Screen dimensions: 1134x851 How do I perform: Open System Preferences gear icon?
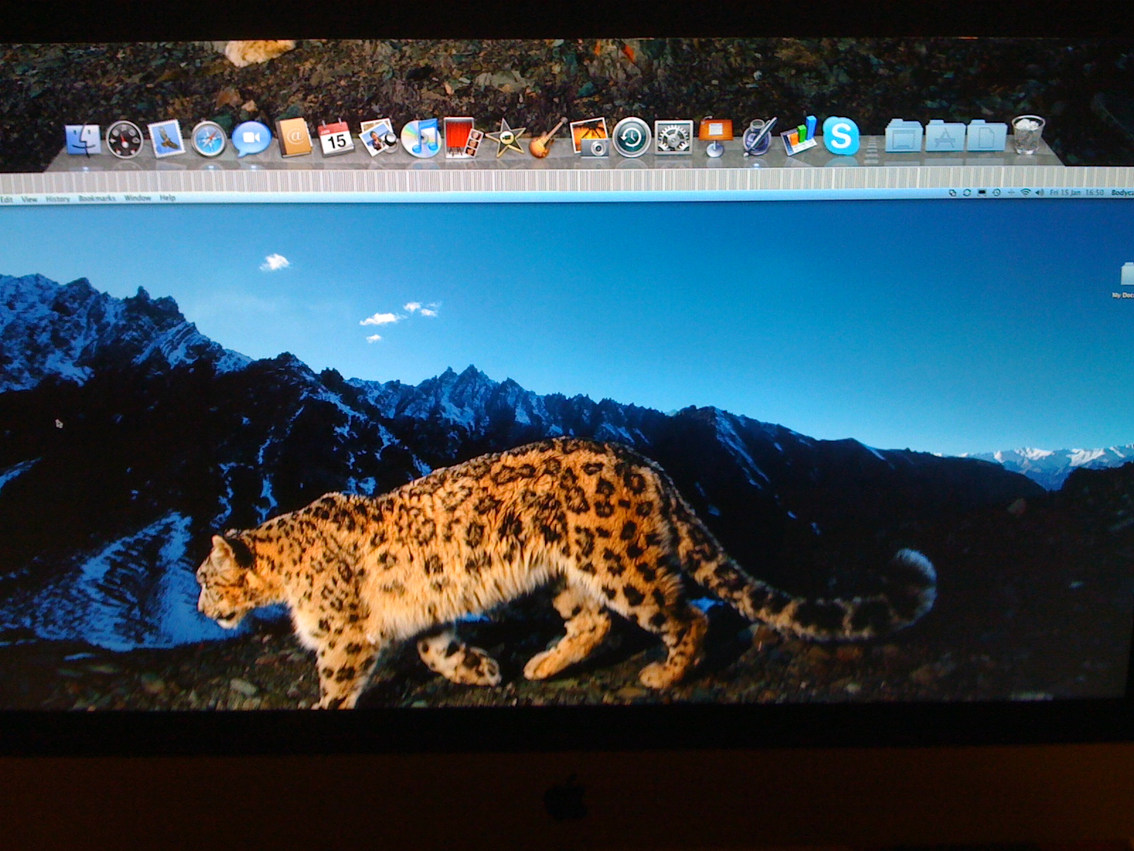tap(673, 138)
